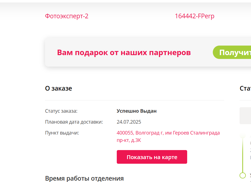Open the pickup point address link

168,136
